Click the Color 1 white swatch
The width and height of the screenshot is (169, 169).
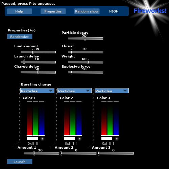click(x=32, y=139)
